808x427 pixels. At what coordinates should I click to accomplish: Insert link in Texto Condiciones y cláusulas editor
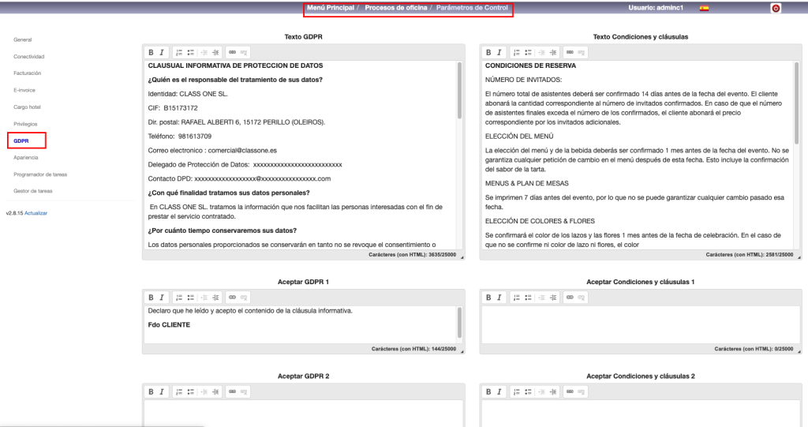pos(570,52)
